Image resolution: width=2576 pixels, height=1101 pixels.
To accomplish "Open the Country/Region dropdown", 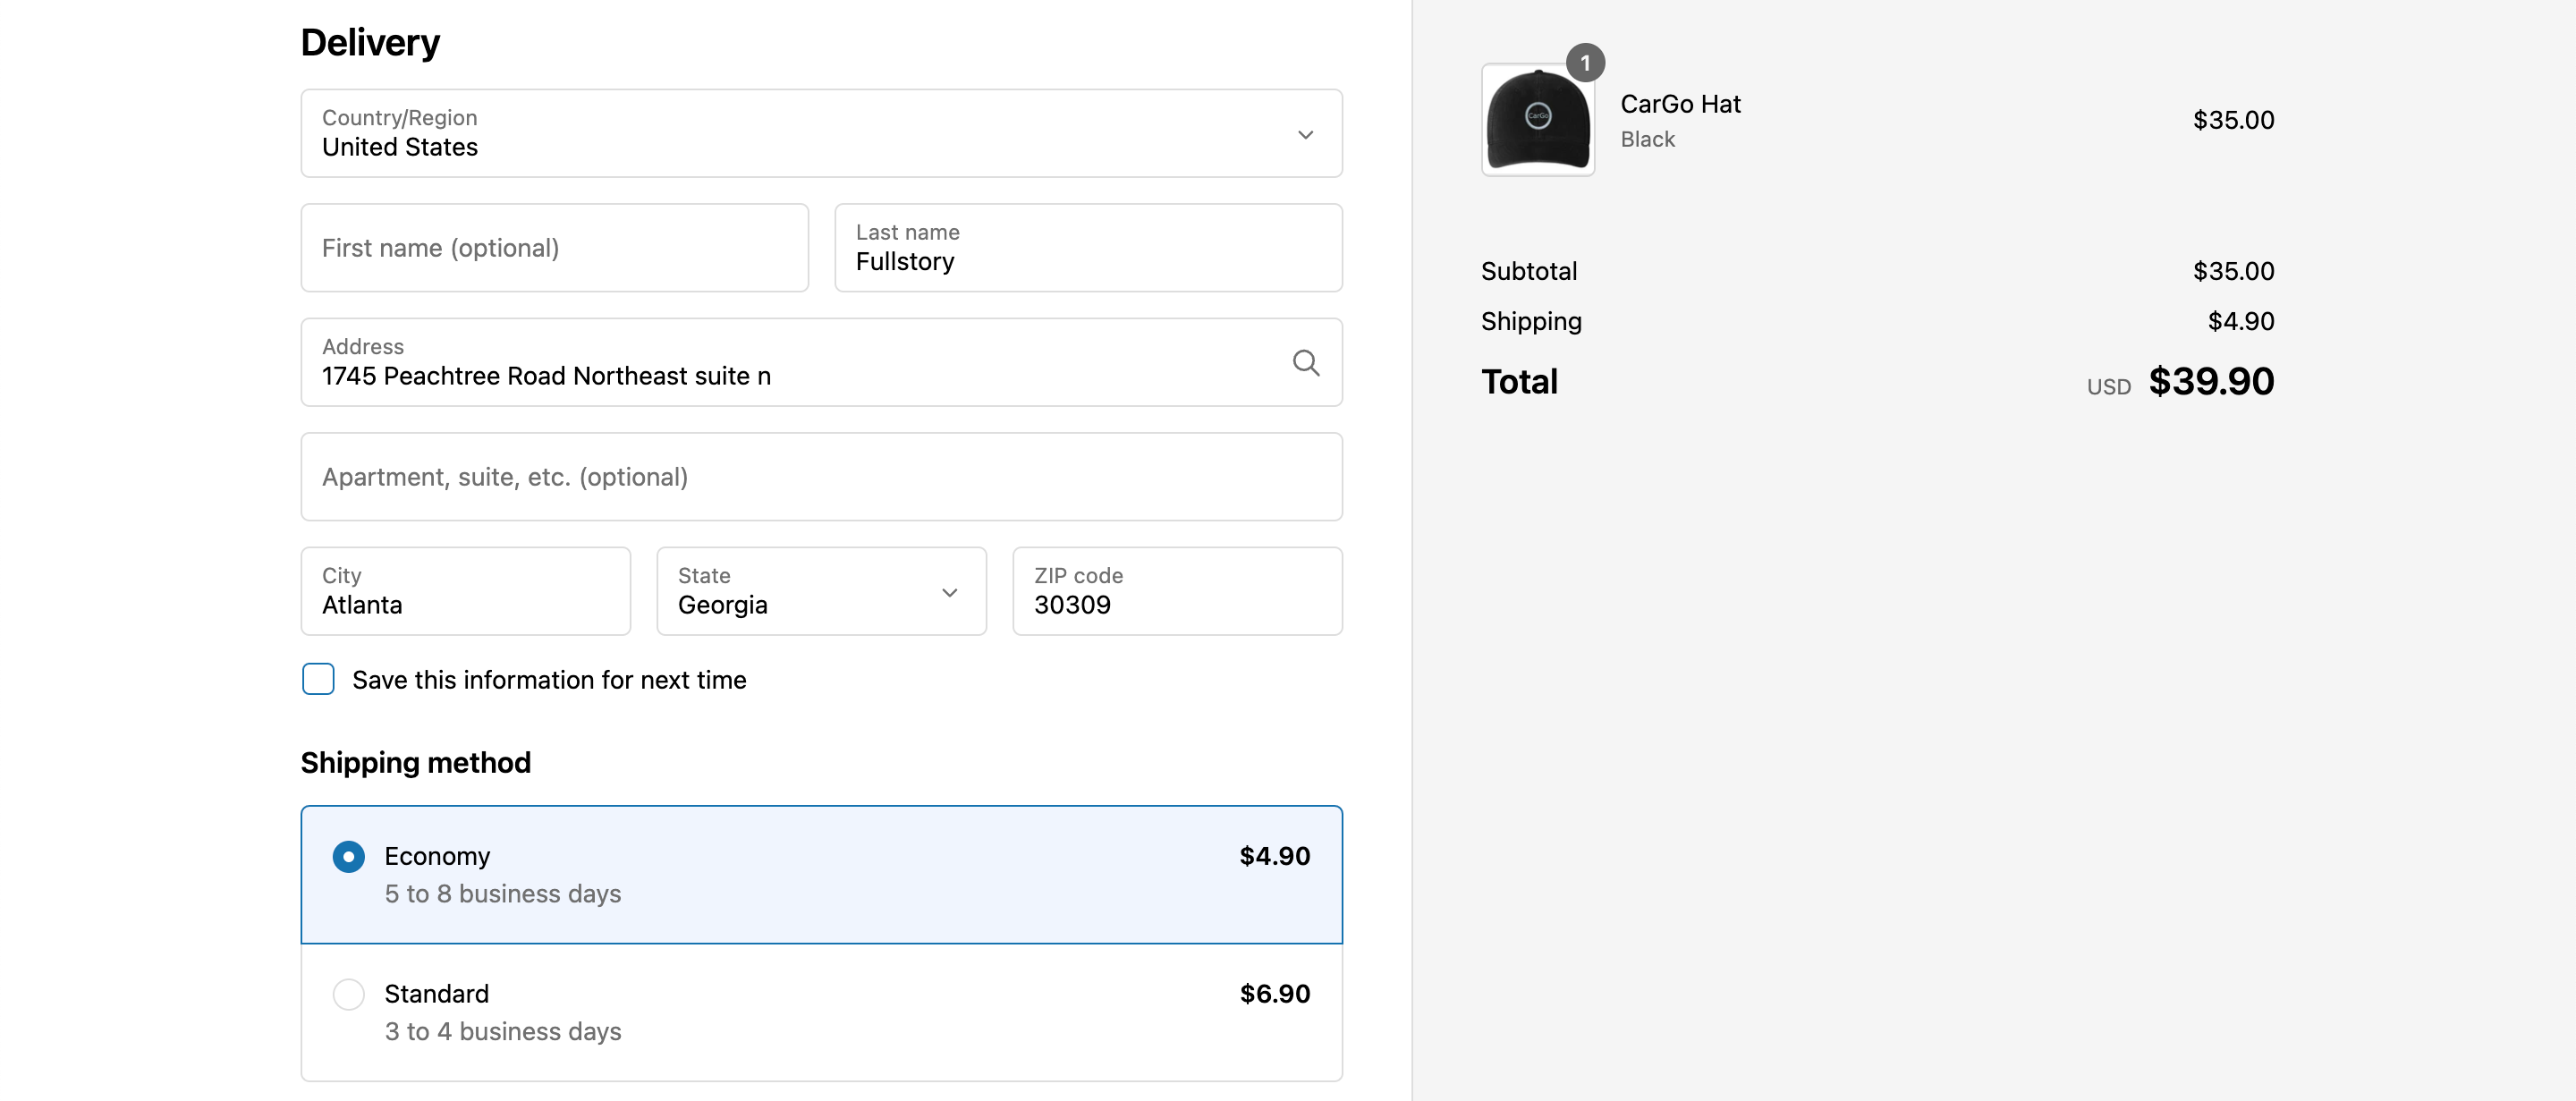I will [800, 133].
